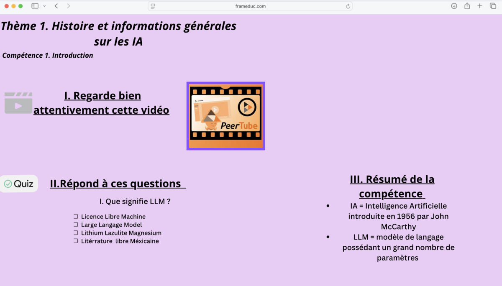
Task: Tick the 'Lithium Lazulite Magnesium' checkbox
Action: coord(76,233)
